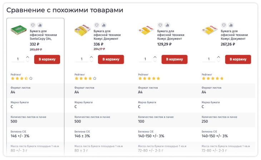Favorite the 336 ₽ Комус Документ paper

pos(97,25)
